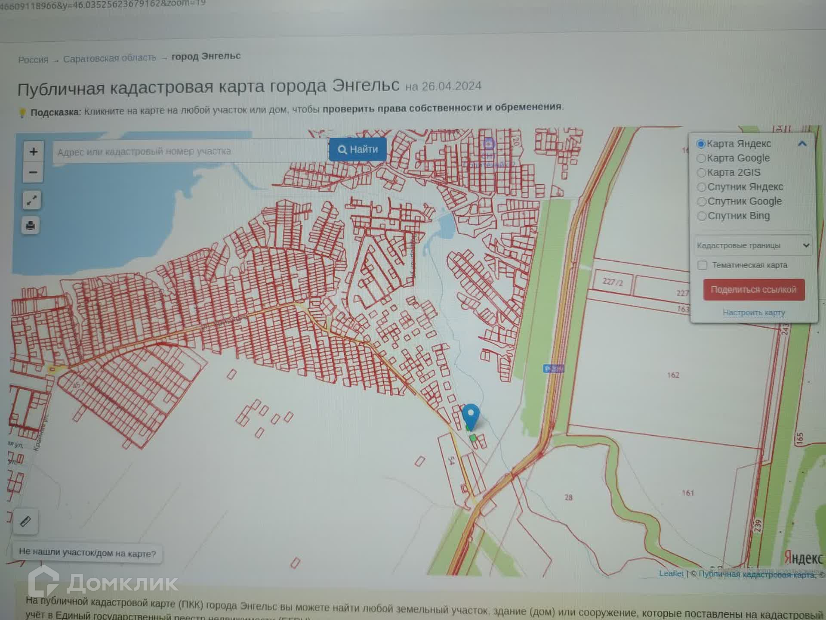The width and height of the screenshot is (826, 620).
Task: Zoom in with the plus button
Action: click(33, 152)
